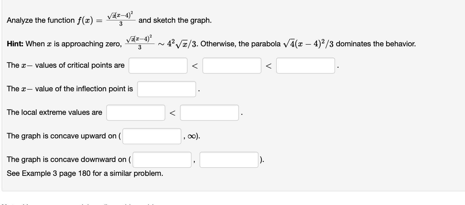Click the first concave downward interval box

pyautogui.click(x=162, y=160)
